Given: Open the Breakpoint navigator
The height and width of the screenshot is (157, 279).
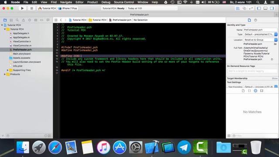Looking at the screenshot, I should (42, 20).
